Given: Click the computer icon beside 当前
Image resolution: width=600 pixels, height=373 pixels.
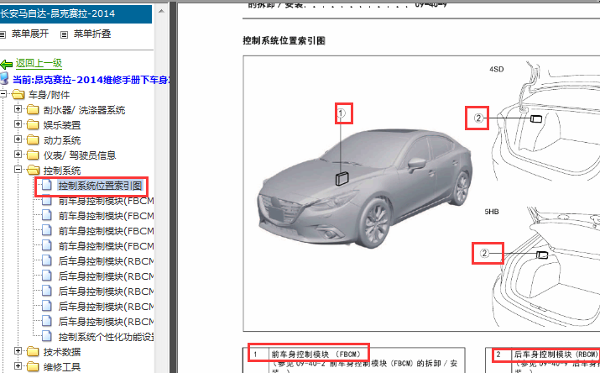Looking at the screenshot, I should (4, 78).
